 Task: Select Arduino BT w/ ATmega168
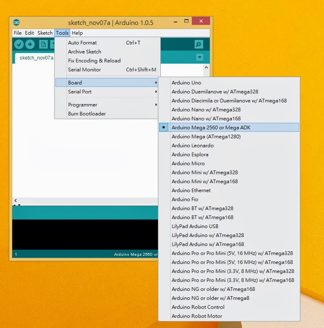(229, 217)
